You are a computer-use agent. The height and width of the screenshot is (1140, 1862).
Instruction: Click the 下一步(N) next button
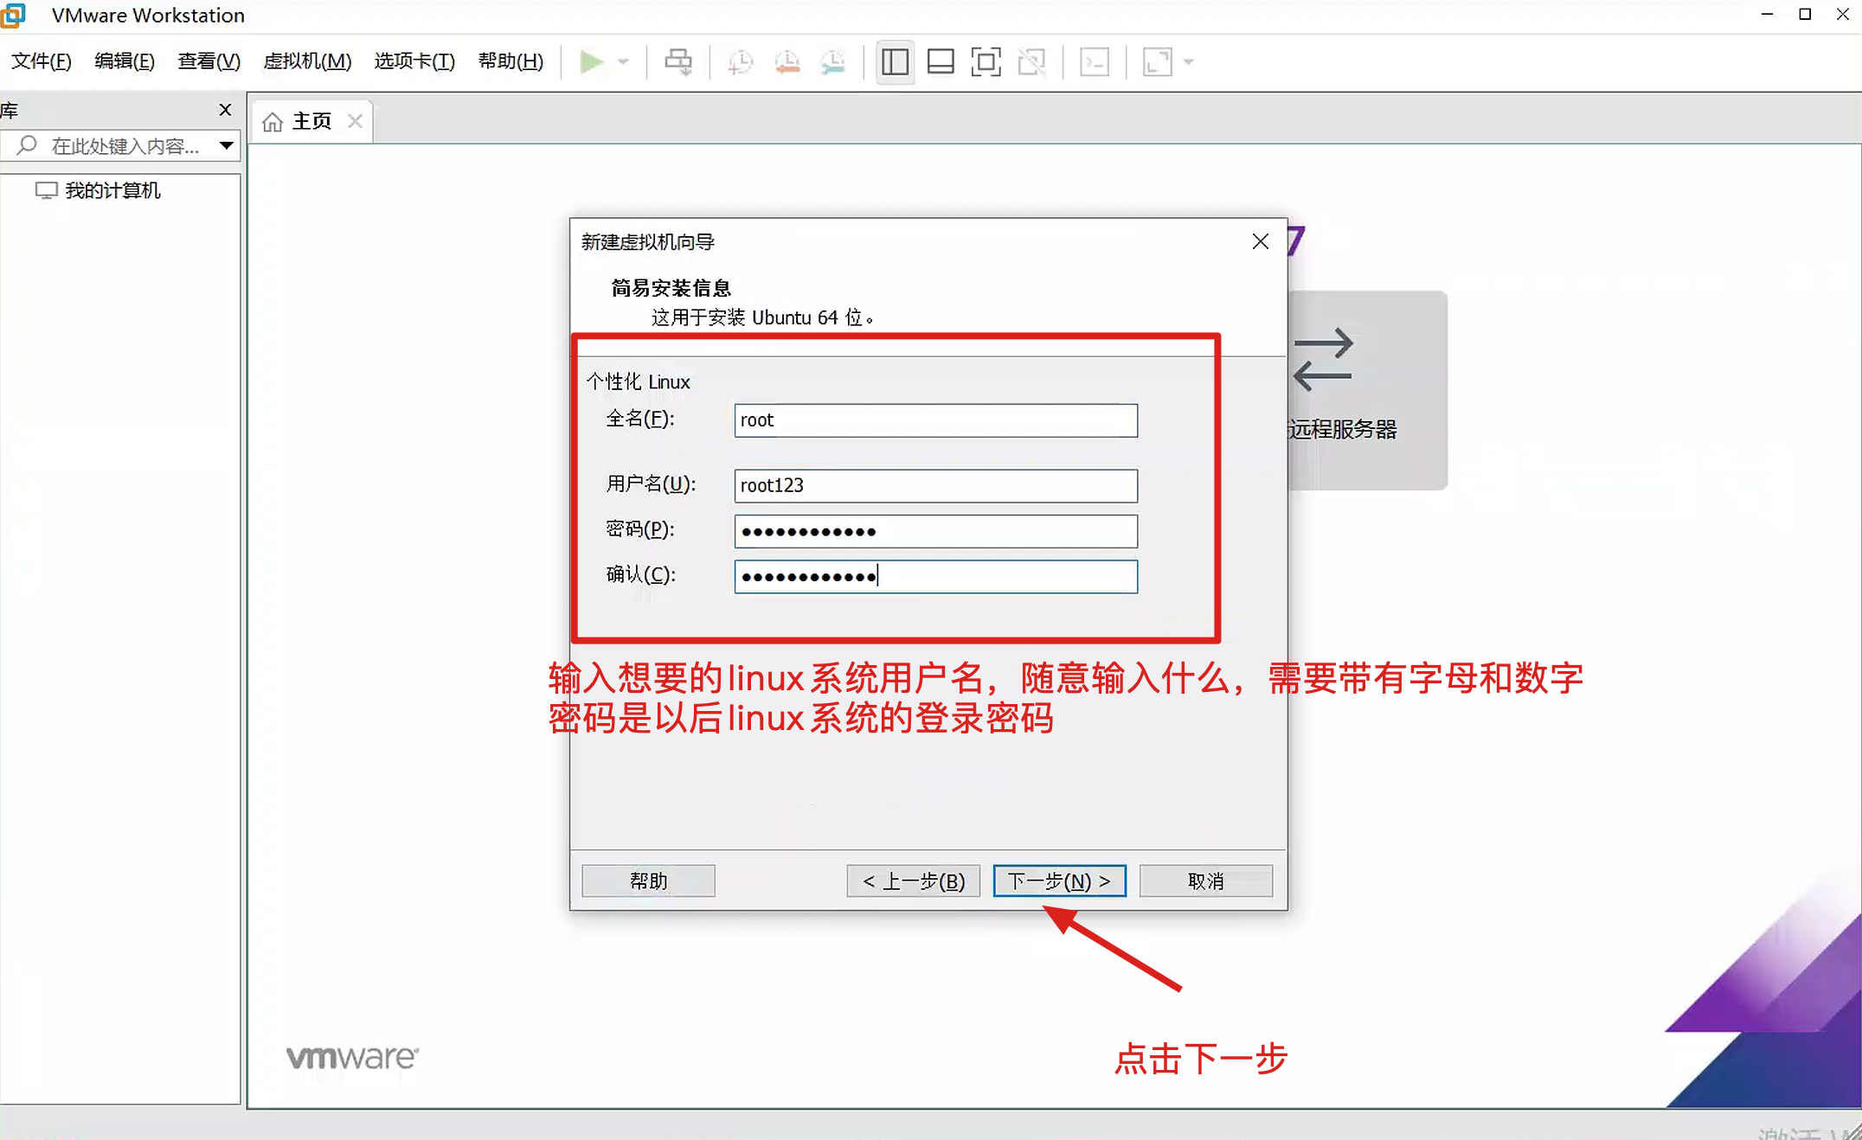point(1059,881)
